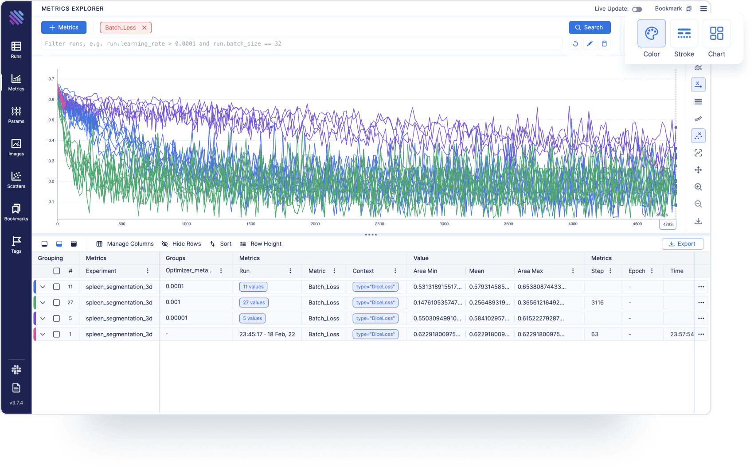The height and width of the screenshot is (474, 754).
Task: Click the aggregate metrics chart icon
Action: coord(698,68)
